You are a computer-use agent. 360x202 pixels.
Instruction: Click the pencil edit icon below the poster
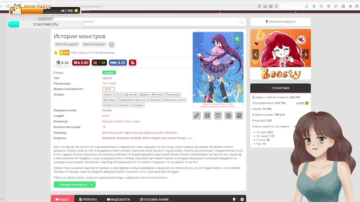197,115
